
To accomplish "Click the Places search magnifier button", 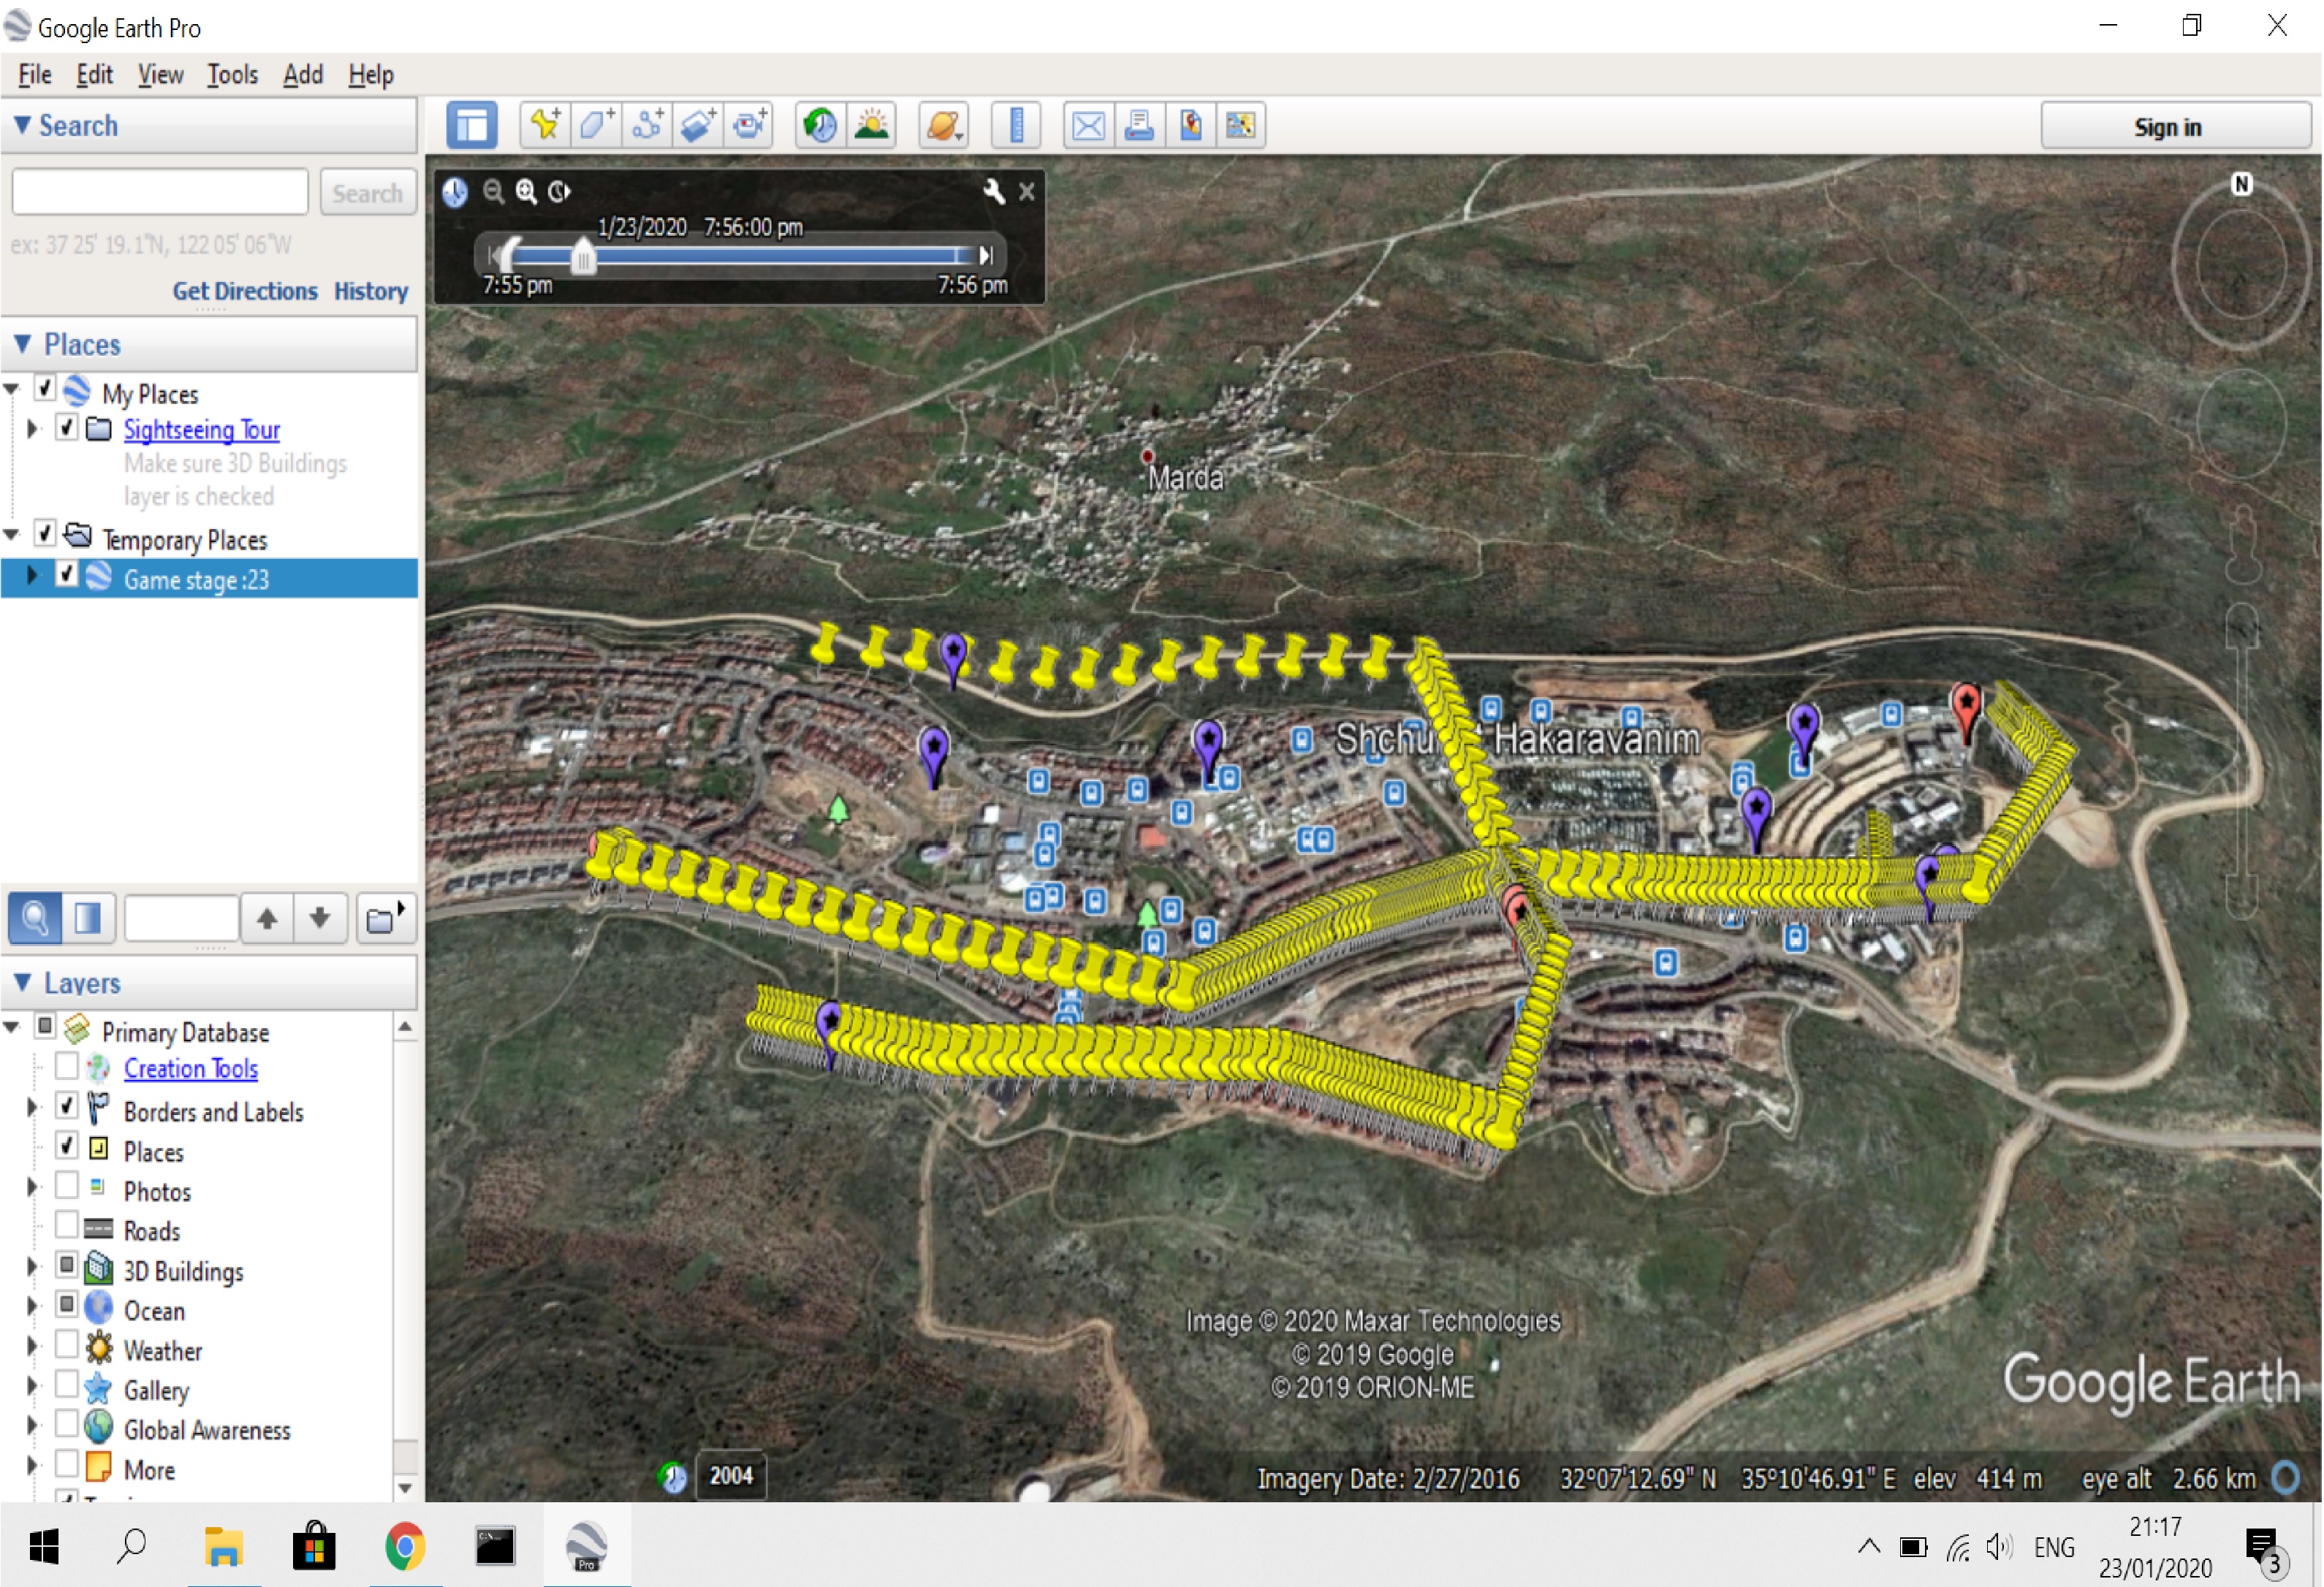I will pyautogui.click(x=35, y=918).
